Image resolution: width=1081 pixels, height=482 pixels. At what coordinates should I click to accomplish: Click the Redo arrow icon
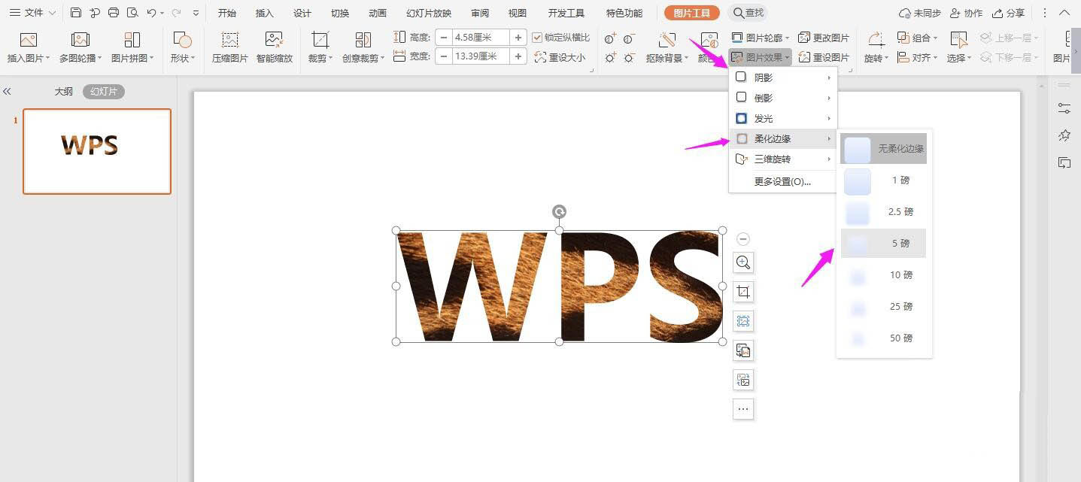point(177,13)
